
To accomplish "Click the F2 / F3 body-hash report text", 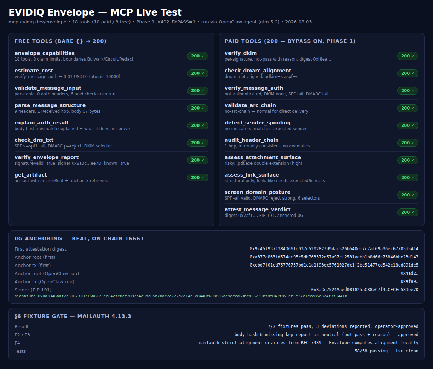I will pyautogui.click(x=326, y=335).
